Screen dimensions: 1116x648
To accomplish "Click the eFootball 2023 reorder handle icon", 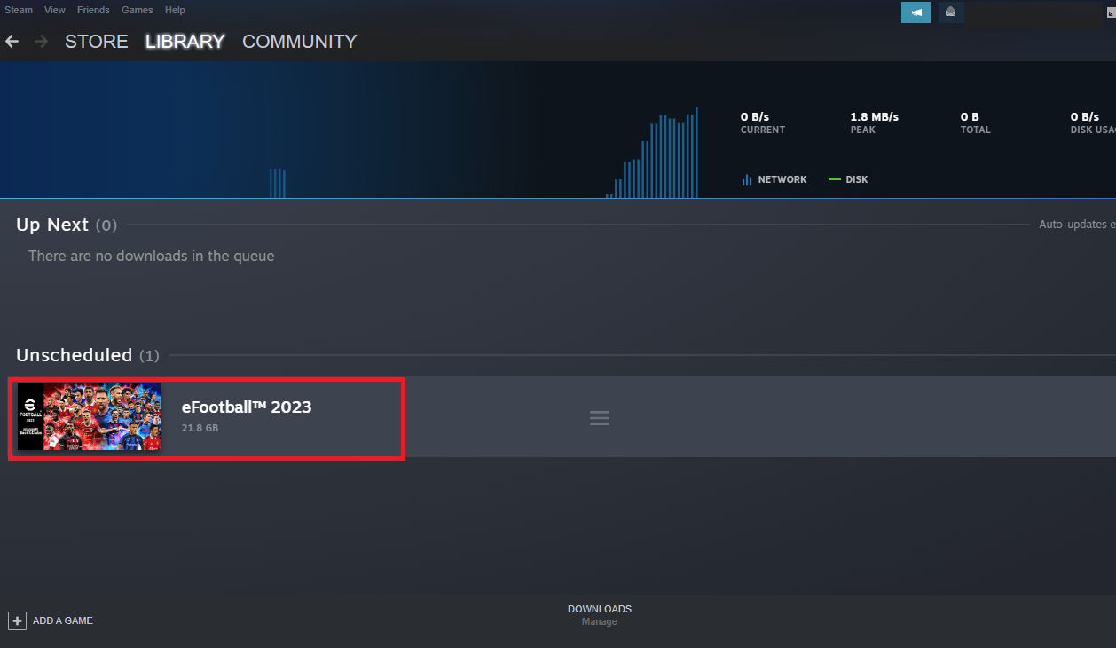I will click(600, 418).
